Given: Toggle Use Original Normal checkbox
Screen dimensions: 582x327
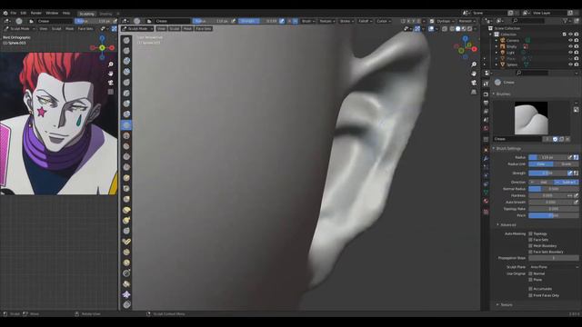Looking at the screenshot, I should point(530,273).
